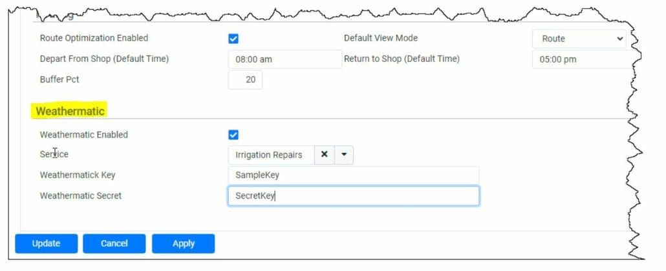Clear the Irrigation Repairs service selection
Viewport: 666px width, 271px height.
tap(325, 155)
